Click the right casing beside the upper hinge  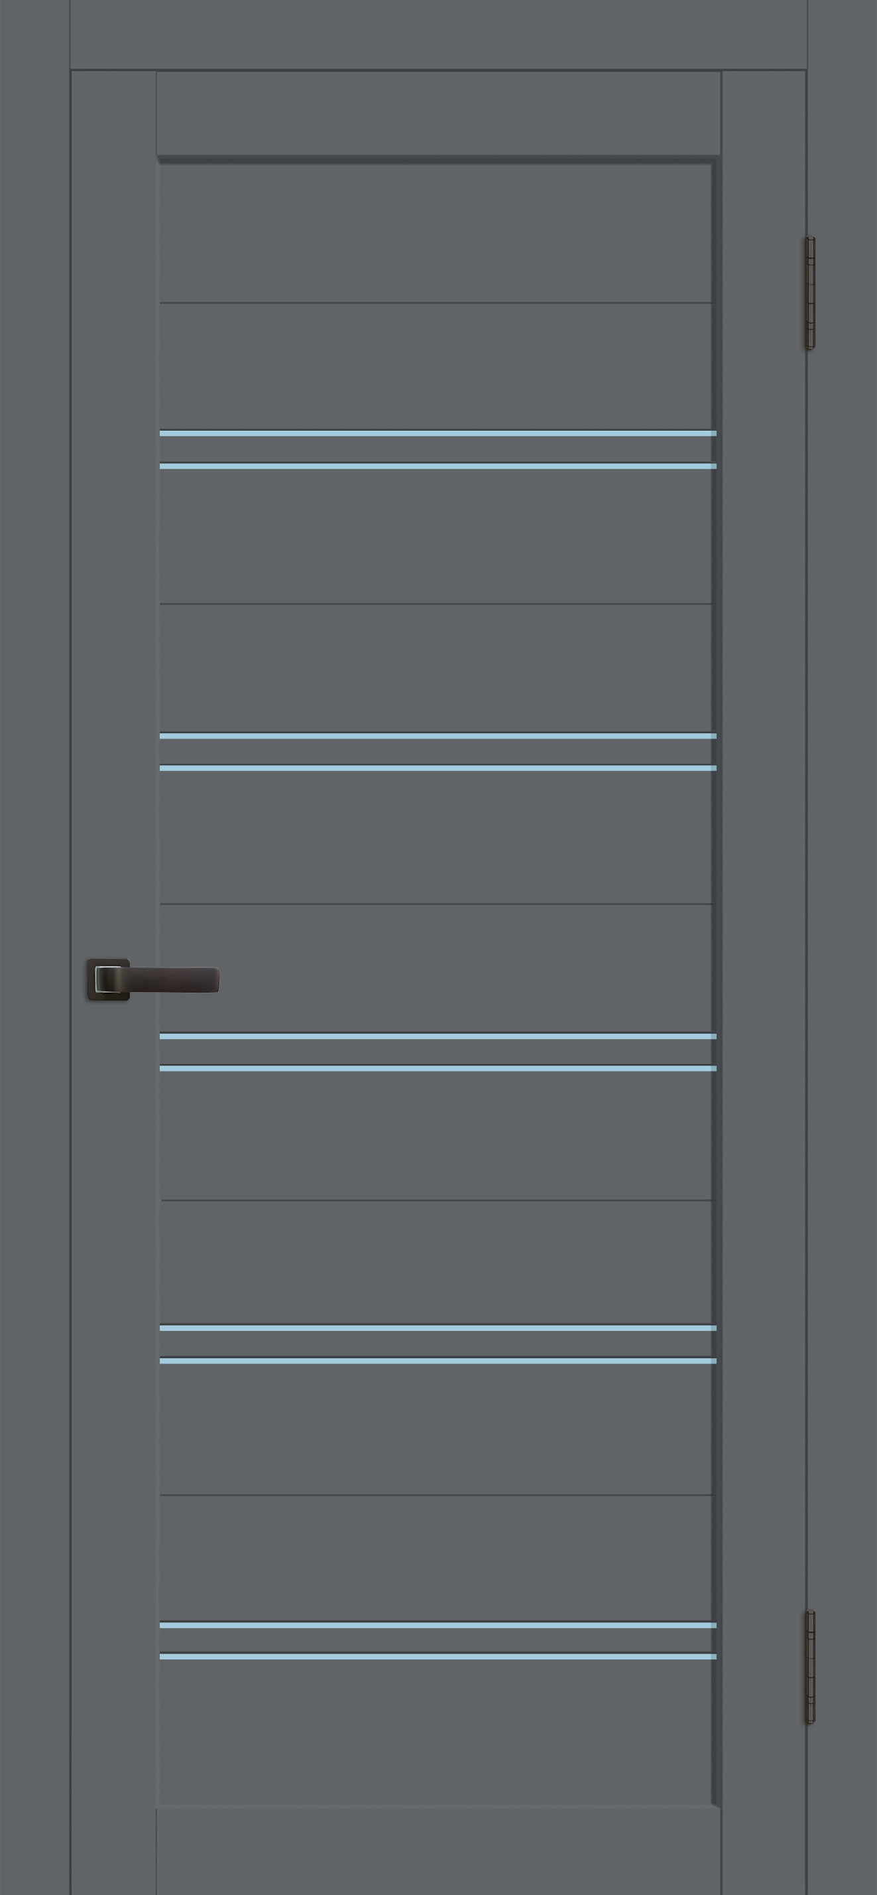click(x=843, y=293)
